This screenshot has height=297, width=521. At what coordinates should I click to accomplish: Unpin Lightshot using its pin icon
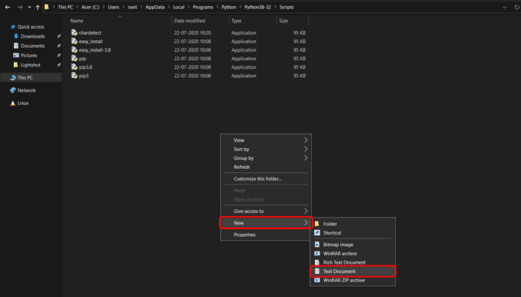[59, 65]
